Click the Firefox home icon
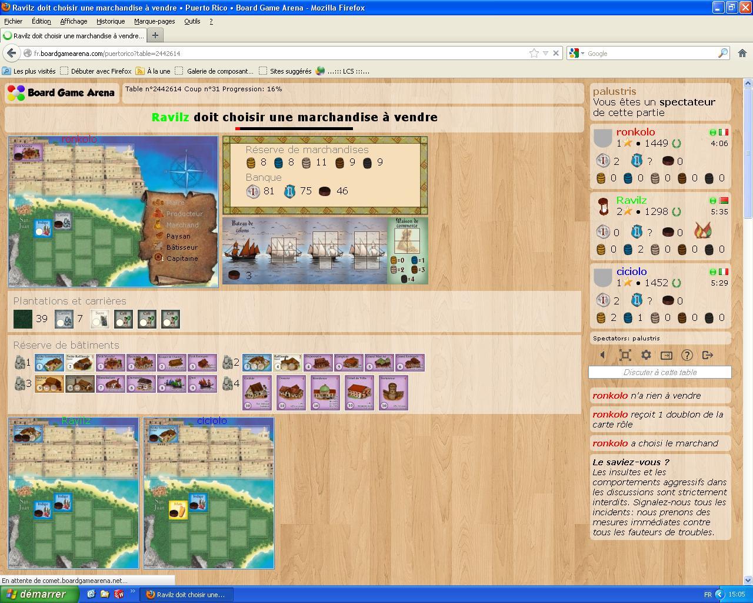Viewport: 753px width, 603px height. pyautogui.click(x=742, y=53)
